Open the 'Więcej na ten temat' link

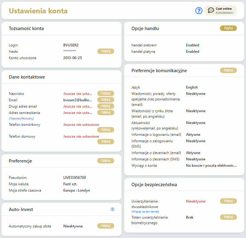point(145,211)
